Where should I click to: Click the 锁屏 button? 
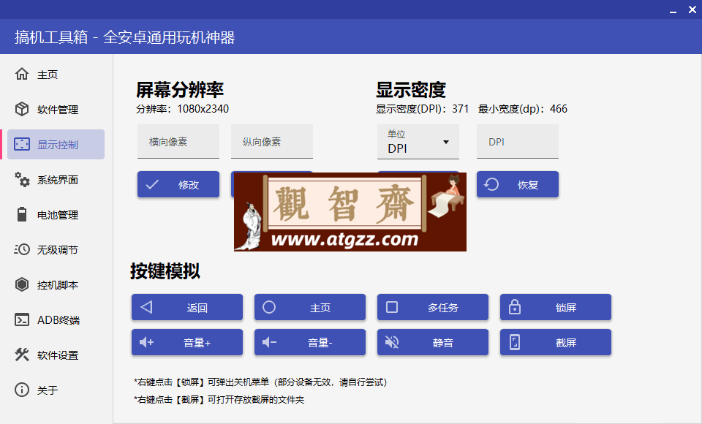pyautogui.click(x=556, y=307)
